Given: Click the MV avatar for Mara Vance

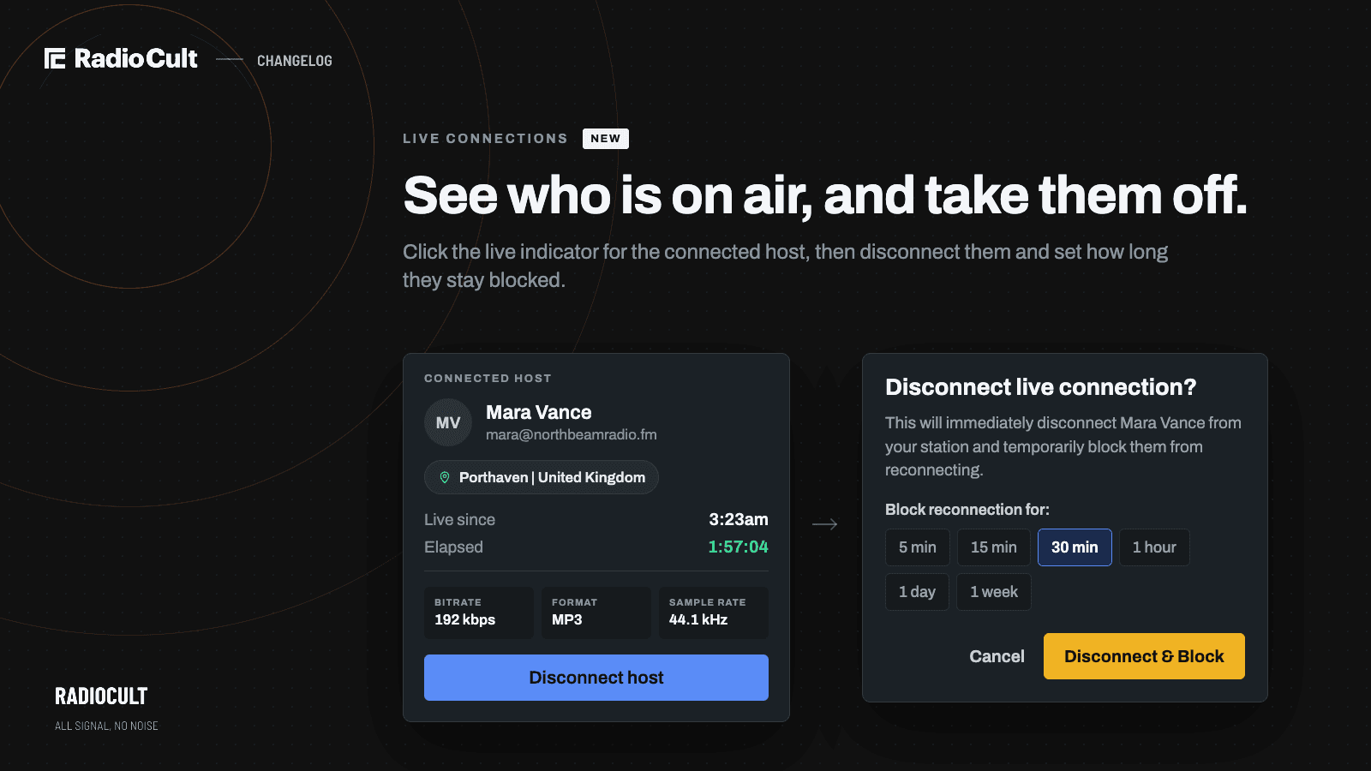Looking at the screenshot, I should (x=448, y=422).
